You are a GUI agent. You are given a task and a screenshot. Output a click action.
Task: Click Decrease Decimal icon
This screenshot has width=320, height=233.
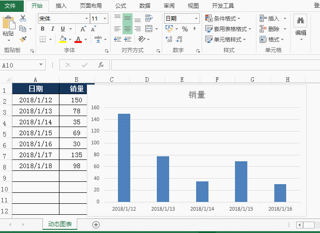179,39
